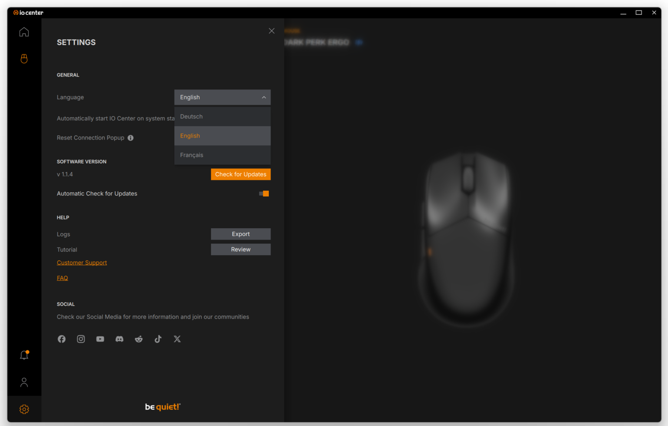Click the be quiet! logo
Viewport: 668px width, 426px height.
coord(163,407)
